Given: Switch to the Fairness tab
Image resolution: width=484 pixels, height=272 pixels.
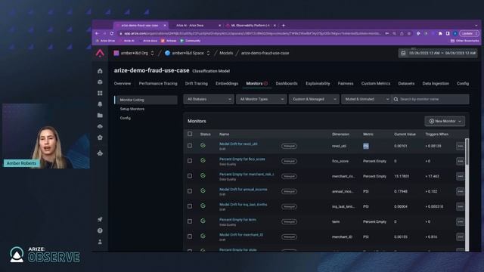Looking at the screenshot, I should [x=346, y=84].
